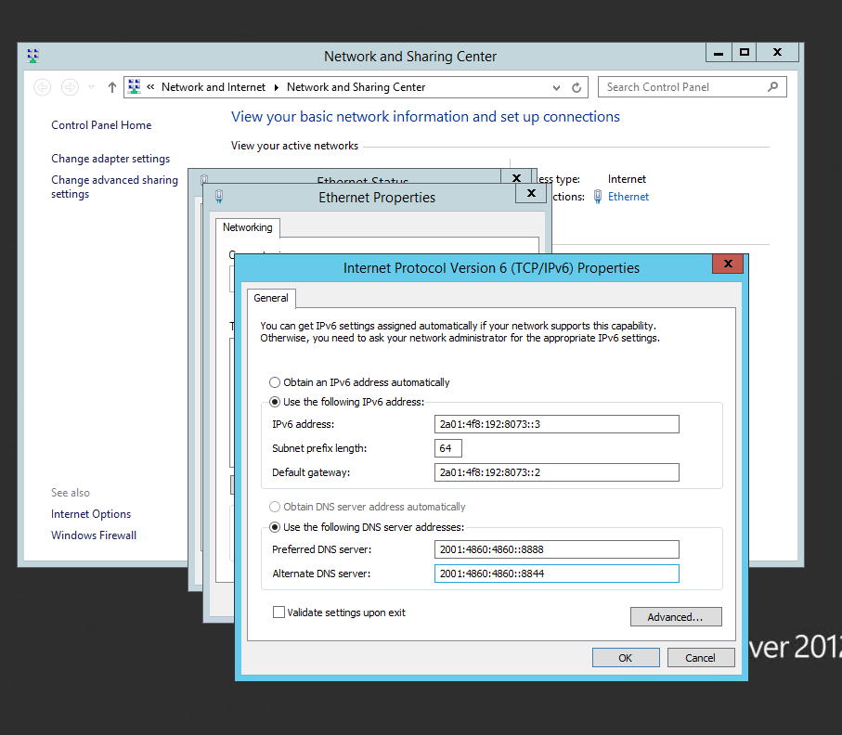Open Change adapter settings
This screenshot has width=842, height=735.
pyautogui.click(x=110, y=159)
